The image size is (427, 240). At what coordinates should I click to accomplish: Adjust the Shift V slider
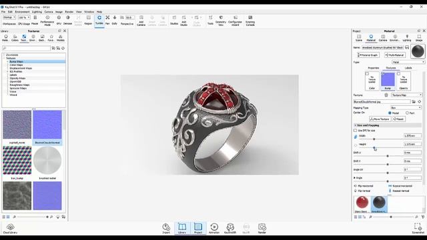click(x=388, y=165)
